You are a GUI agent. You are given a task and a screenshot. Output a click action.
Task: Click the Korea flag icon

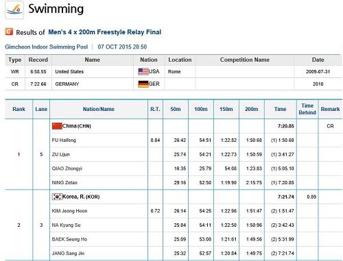click(57, 197)
